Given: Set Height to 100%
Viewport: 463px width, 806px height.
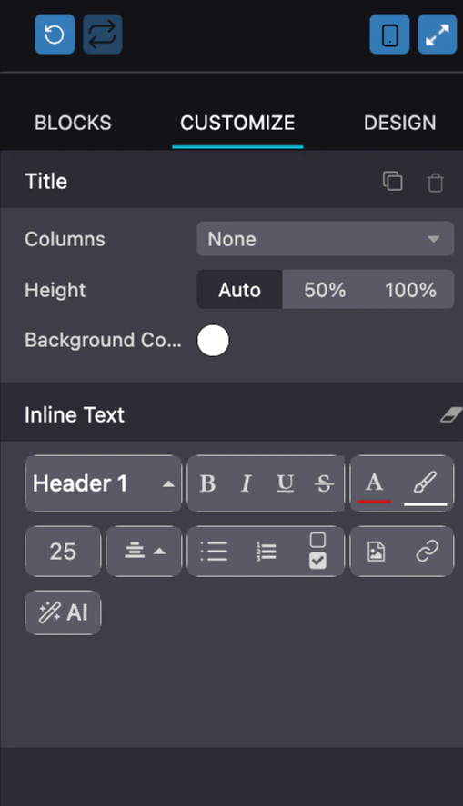Looking at the screenshot, I should click(x=410, y=289).
